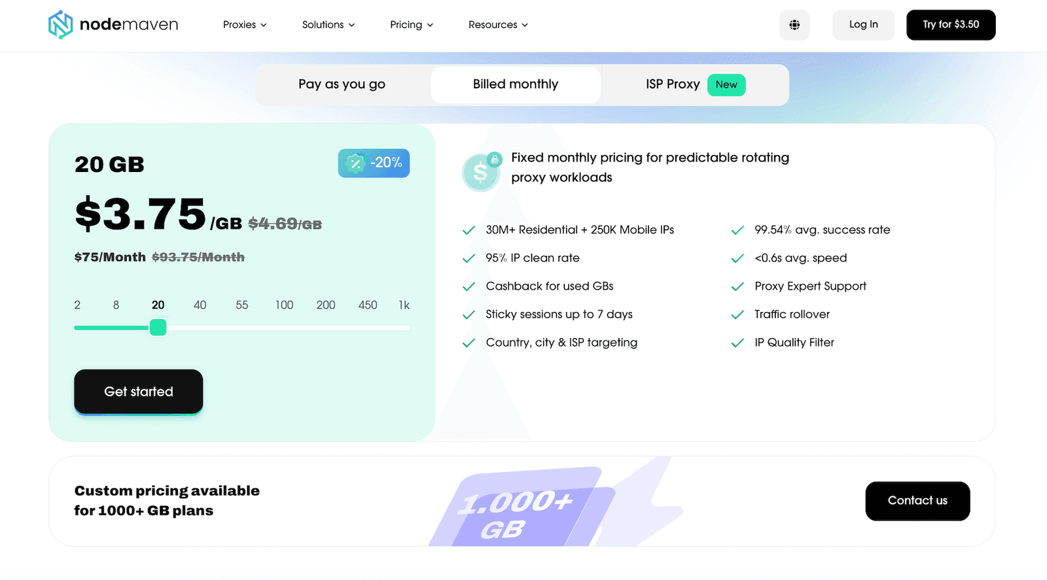Image resolution: width=1047 pixels, height=580 pixels.
Task: Select 1k GB on the slider scale
Action: tap(404, 305)
